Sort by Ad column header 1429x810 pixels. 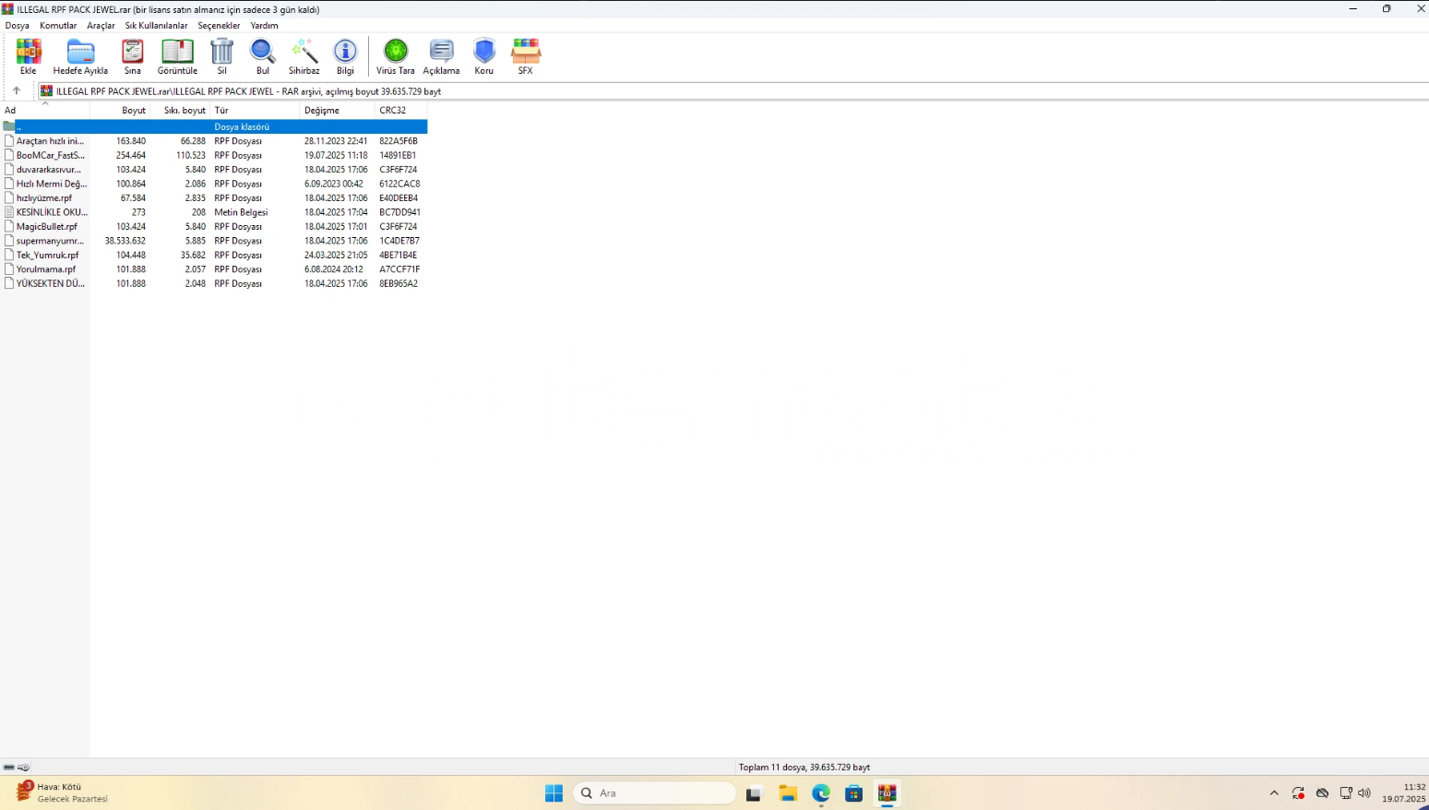click(x=45, y=111)
